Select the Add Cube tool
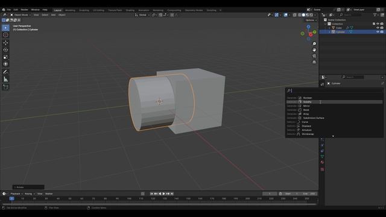This screenshot has width=386, height=217. [5, 87]
